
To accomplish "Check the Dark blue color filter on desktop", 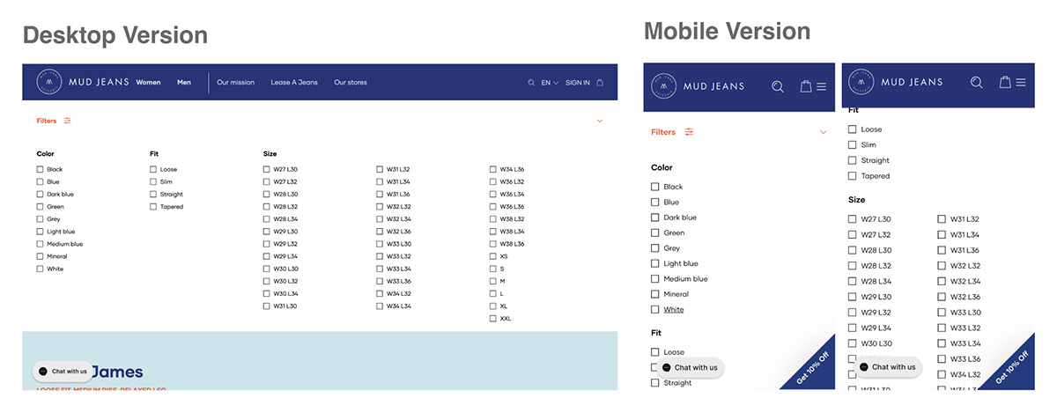I will 40,194.
